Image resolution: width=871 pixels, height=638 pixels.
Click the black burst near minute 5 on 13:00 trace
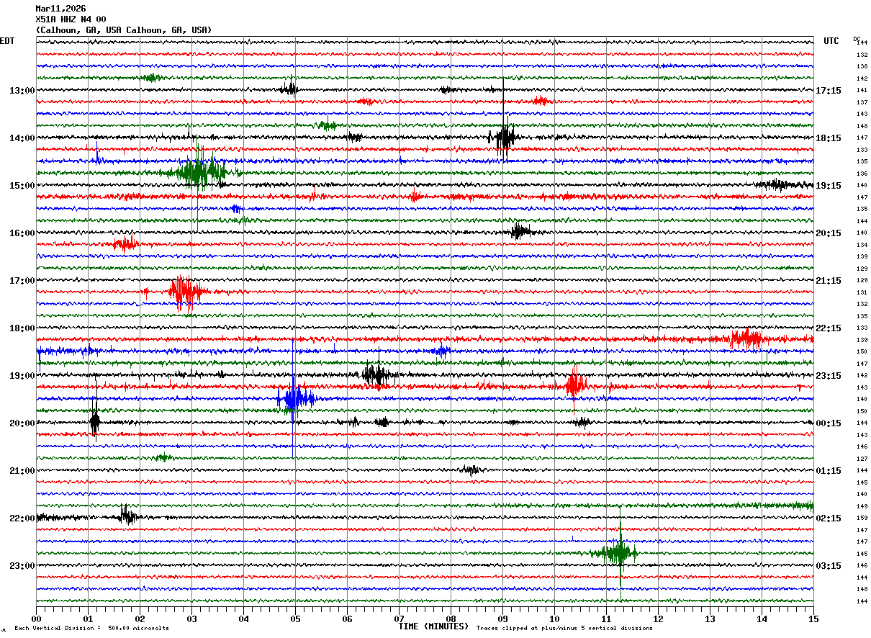click(289, 89)
